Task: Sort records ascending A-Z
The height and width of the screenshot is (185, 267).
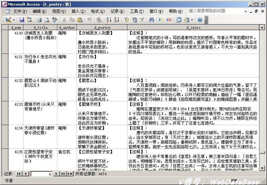Action: pos(109,20)
